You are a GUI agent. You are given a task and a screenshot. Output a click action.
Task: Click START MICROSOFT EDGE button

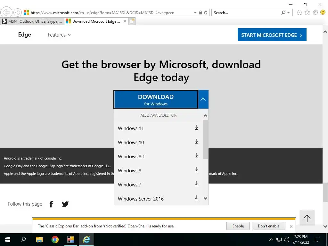(x=272, y=35)
